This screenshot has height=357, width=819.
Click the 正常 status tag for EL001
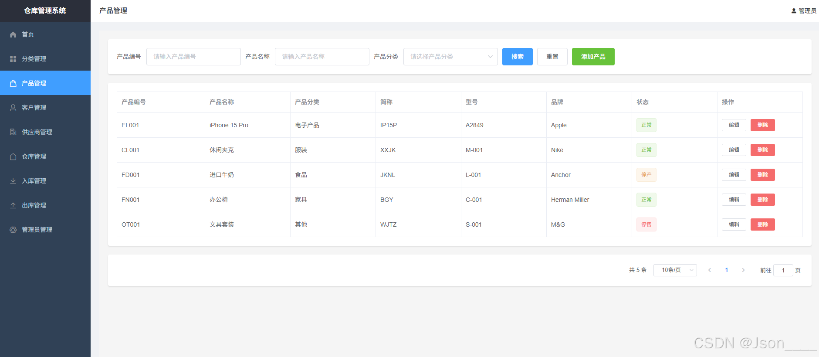click(646, 125)
